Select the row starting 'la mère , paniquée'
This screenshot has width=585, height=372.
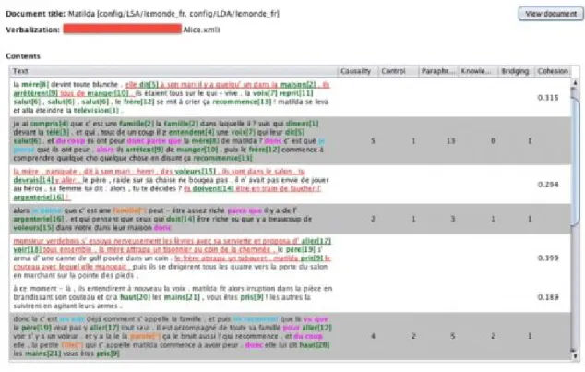coord(291,185)
